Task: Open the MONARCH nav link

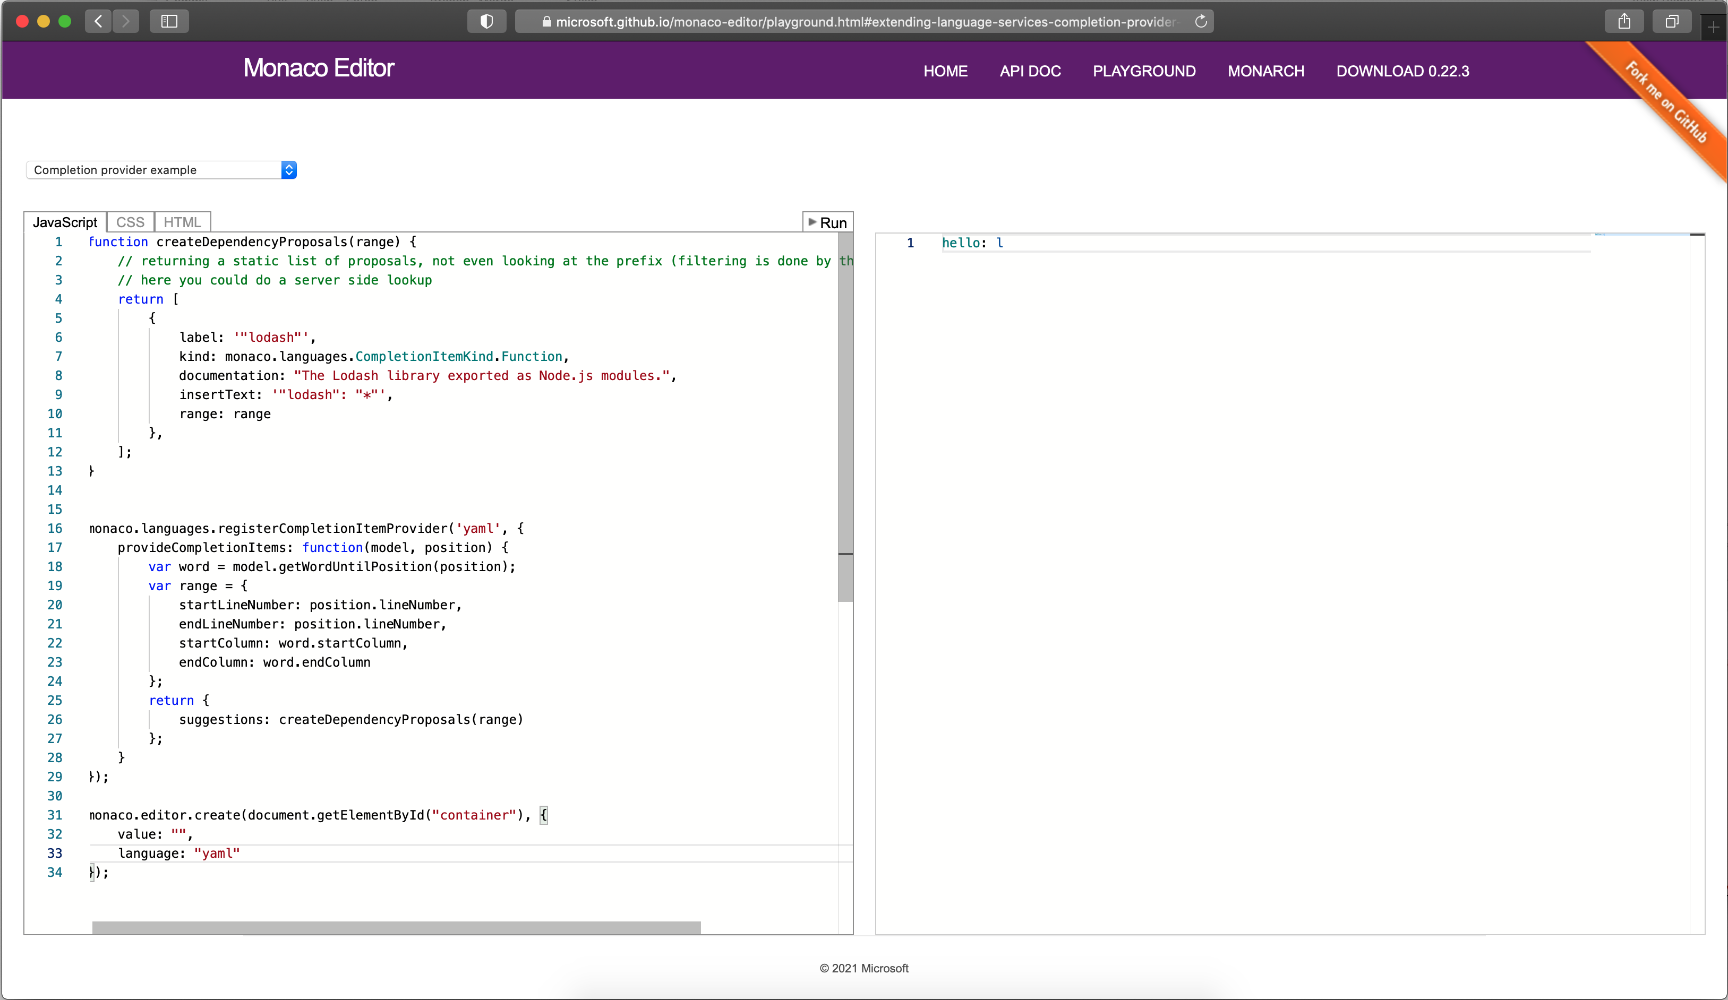Action: pos(1266,71)
